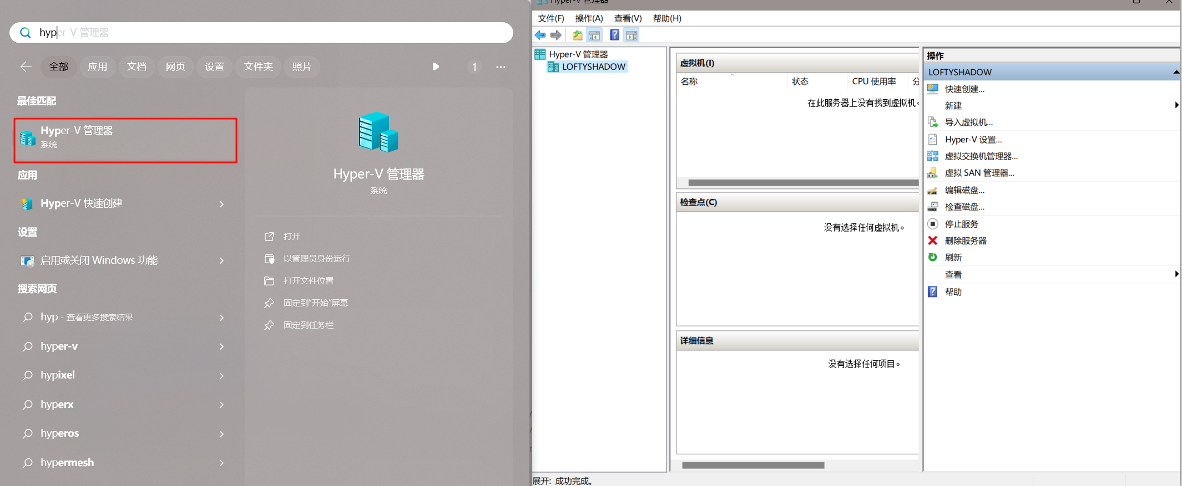This screenshot has height=486, width=1182.
Task: Click 刷新 in the actions pane
Action: point(953,257)
